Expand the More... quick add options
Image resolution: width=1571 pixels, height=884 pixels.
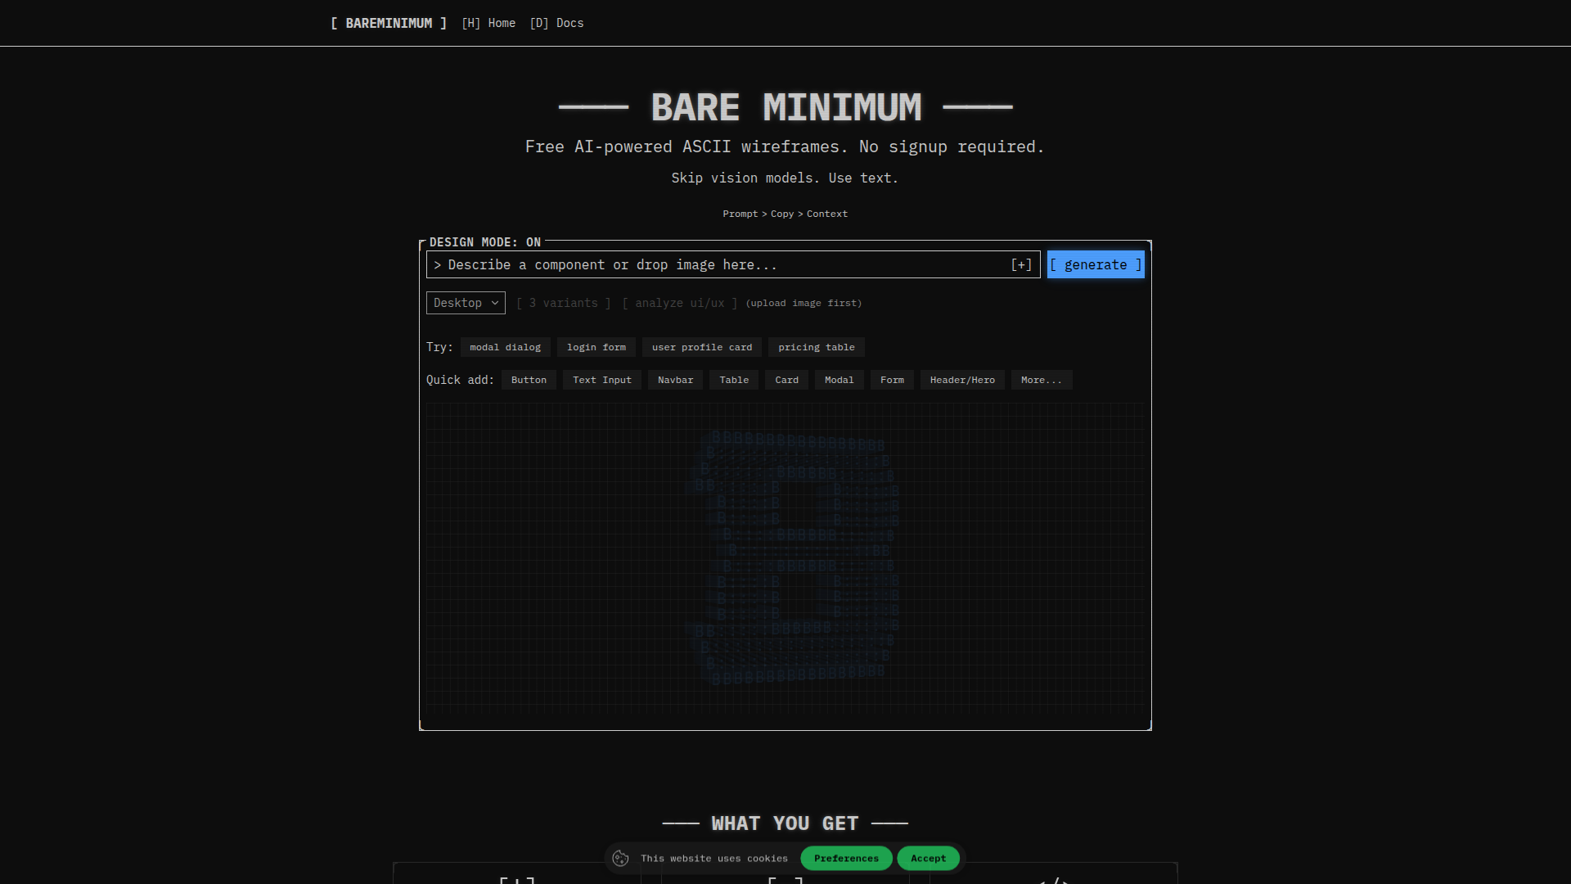pyautogui.click(x=1041, y=380)
